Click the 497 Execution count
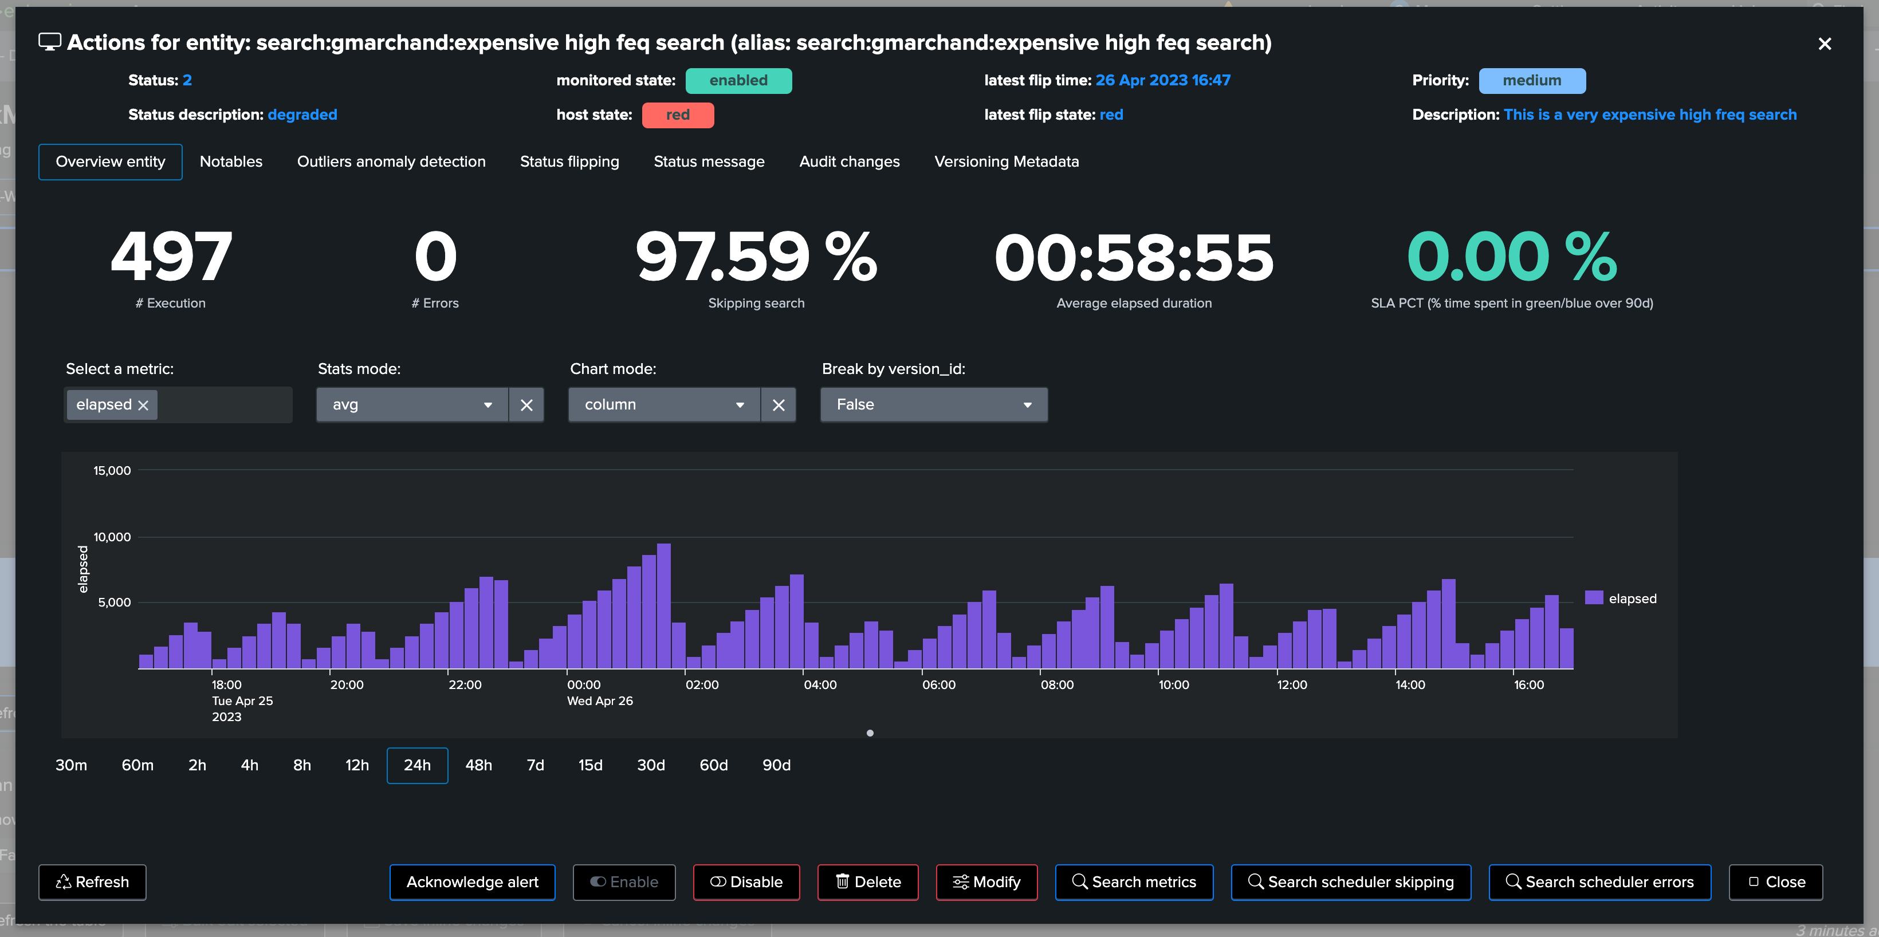 (x=171, y=257)
